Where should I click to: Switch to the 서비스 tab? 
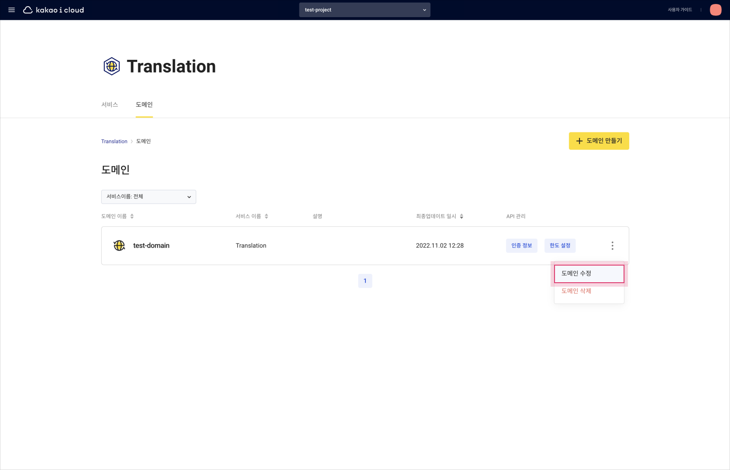click(x=109, y=105)
